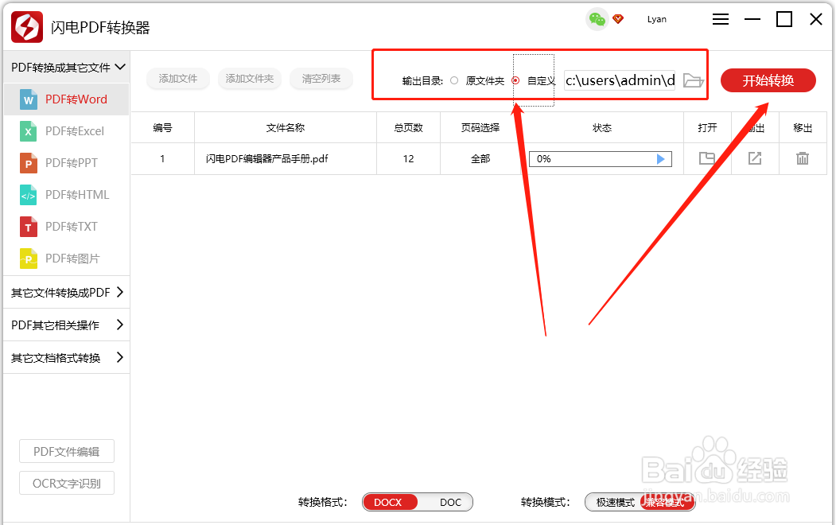Click 清空列表 button
The image size is (836, 525).
click(x=321, y=79)
